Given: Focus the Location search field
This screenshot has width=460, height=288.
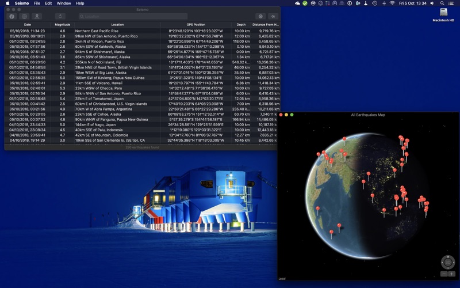Looking at the screenshot, I should point(133,17).
